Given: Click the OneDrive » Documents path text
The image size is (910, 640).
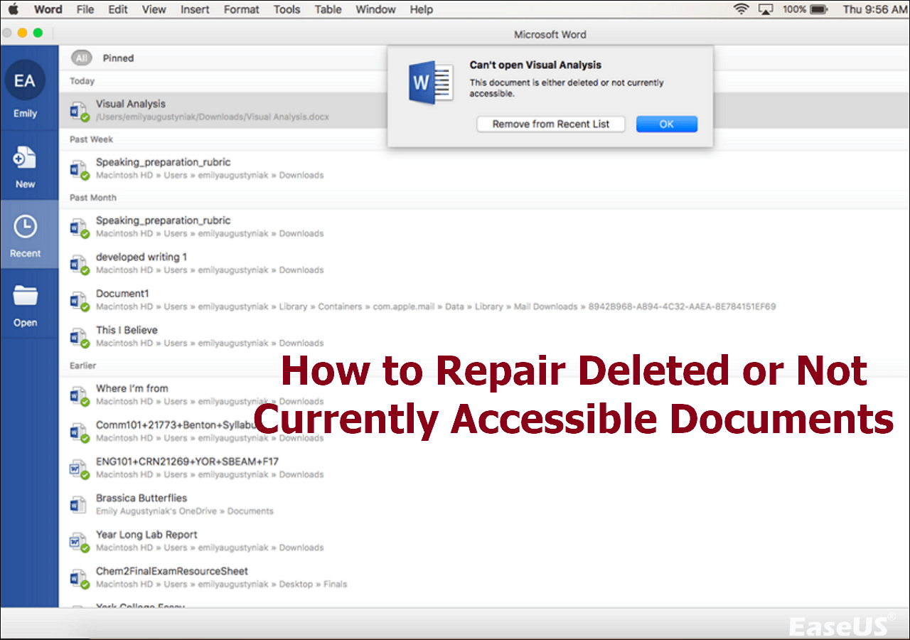Looking at the screenshot, I should (x=185, y=511).
